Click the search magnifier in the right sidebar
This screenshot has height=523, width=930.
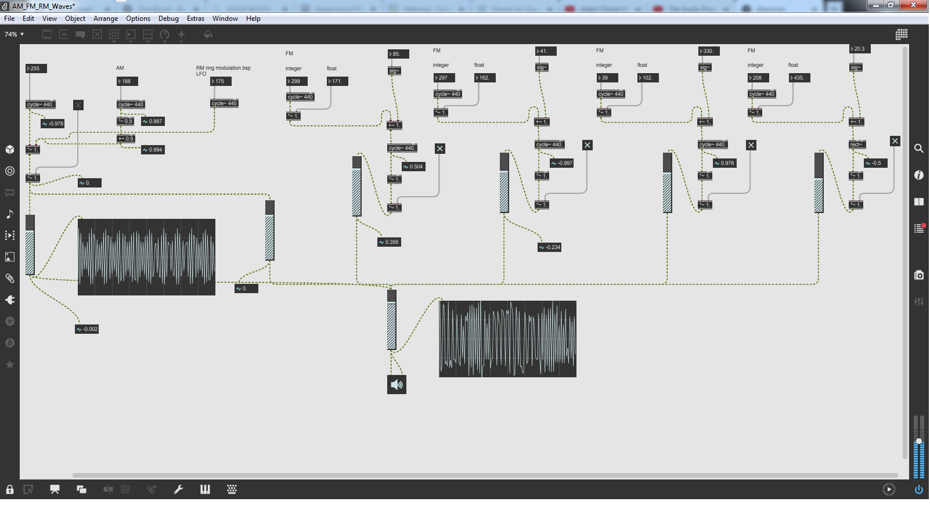[918, 149]
